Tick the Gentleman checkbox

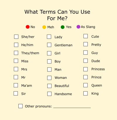coord(49,45)
